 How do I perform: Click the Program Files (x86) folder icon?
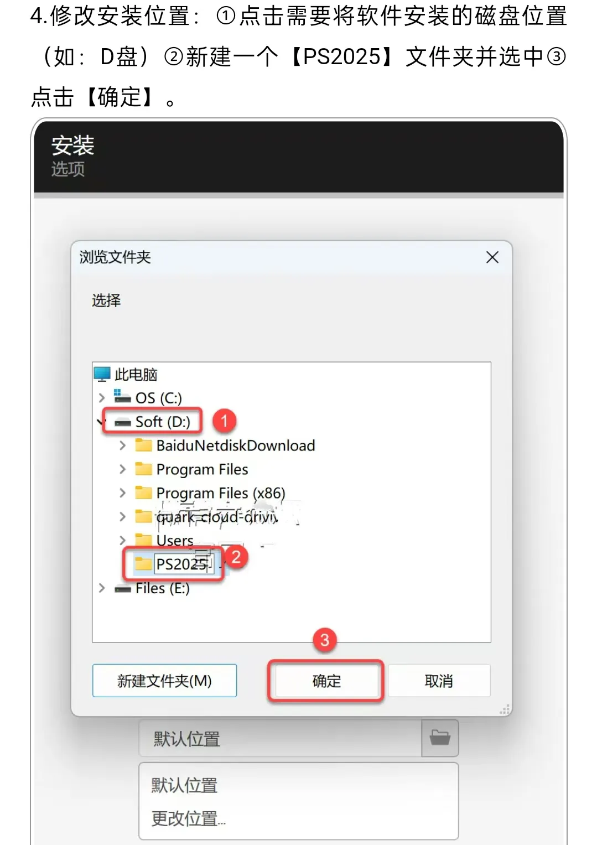[x=144, y=493]
